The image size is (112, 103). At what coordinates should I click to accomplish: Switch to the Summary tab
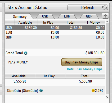coord(20,16)
